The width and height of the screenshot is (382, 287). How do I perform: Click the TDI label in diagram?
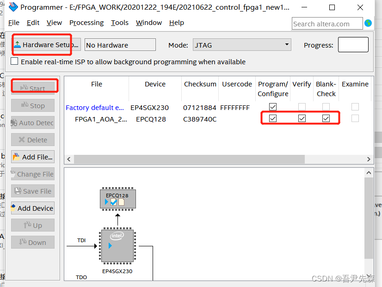pyautogui.click(x=81, y=240)
